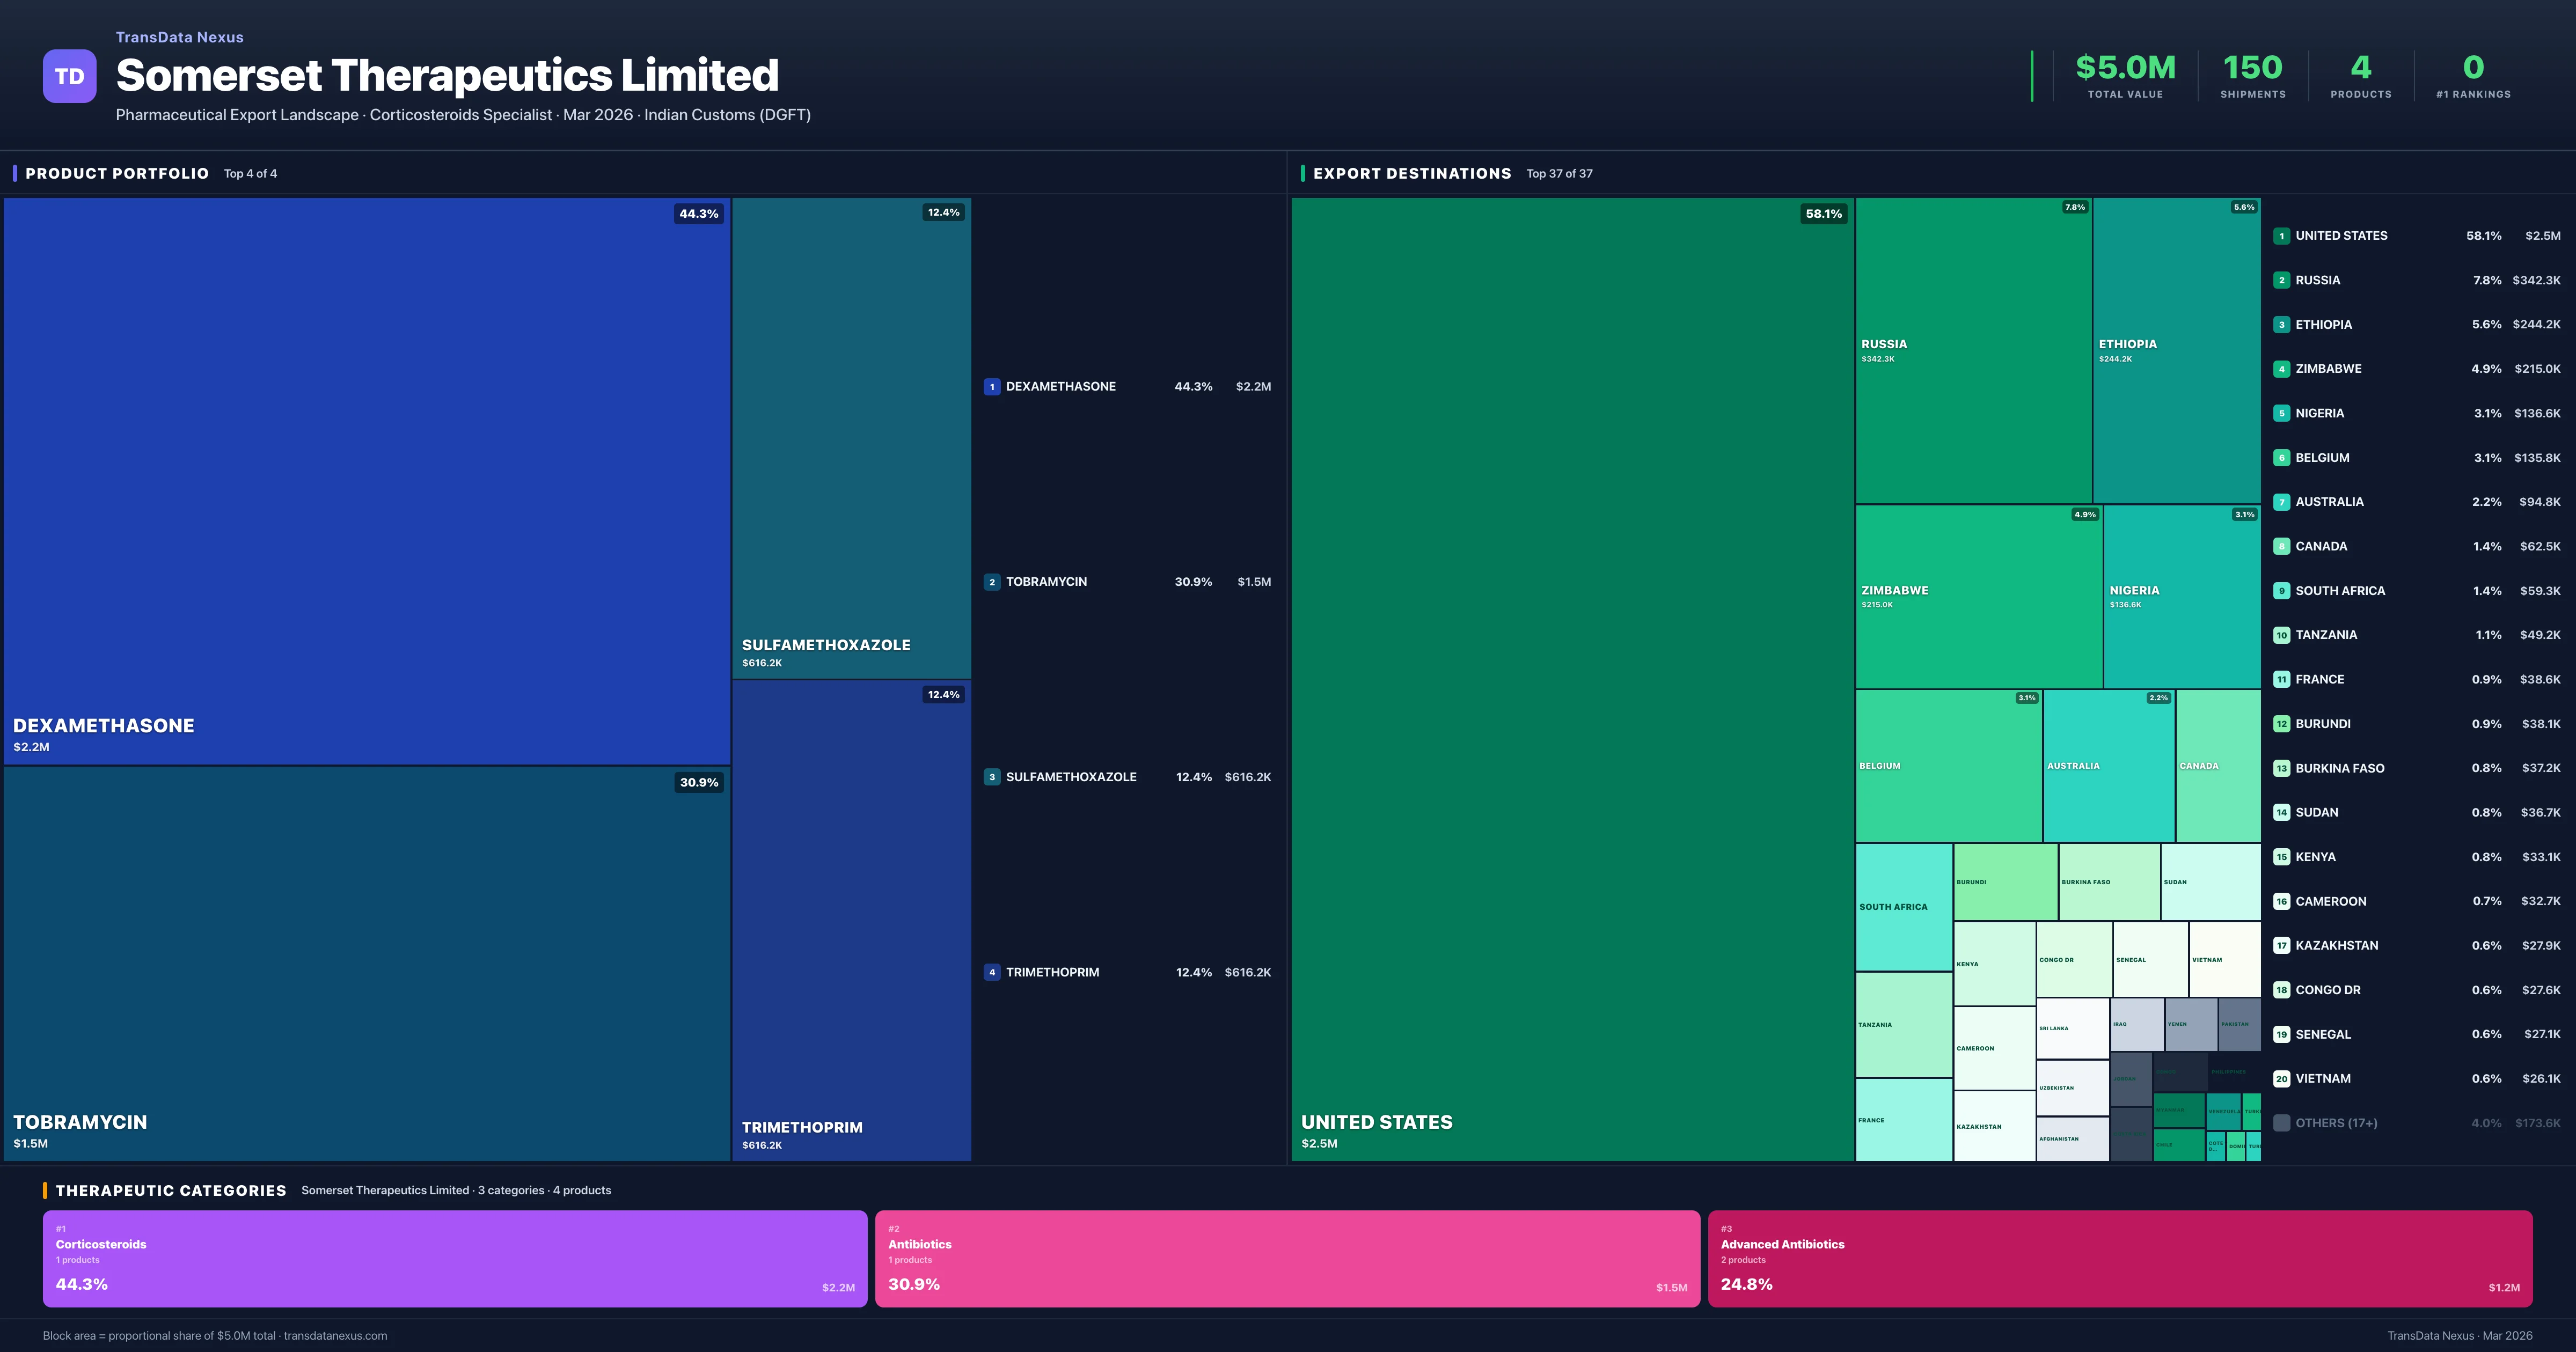The image size is (2576, 1352).
Task: Click the rank 10 badge beside TANZANIA
Action: point(2282,634)
